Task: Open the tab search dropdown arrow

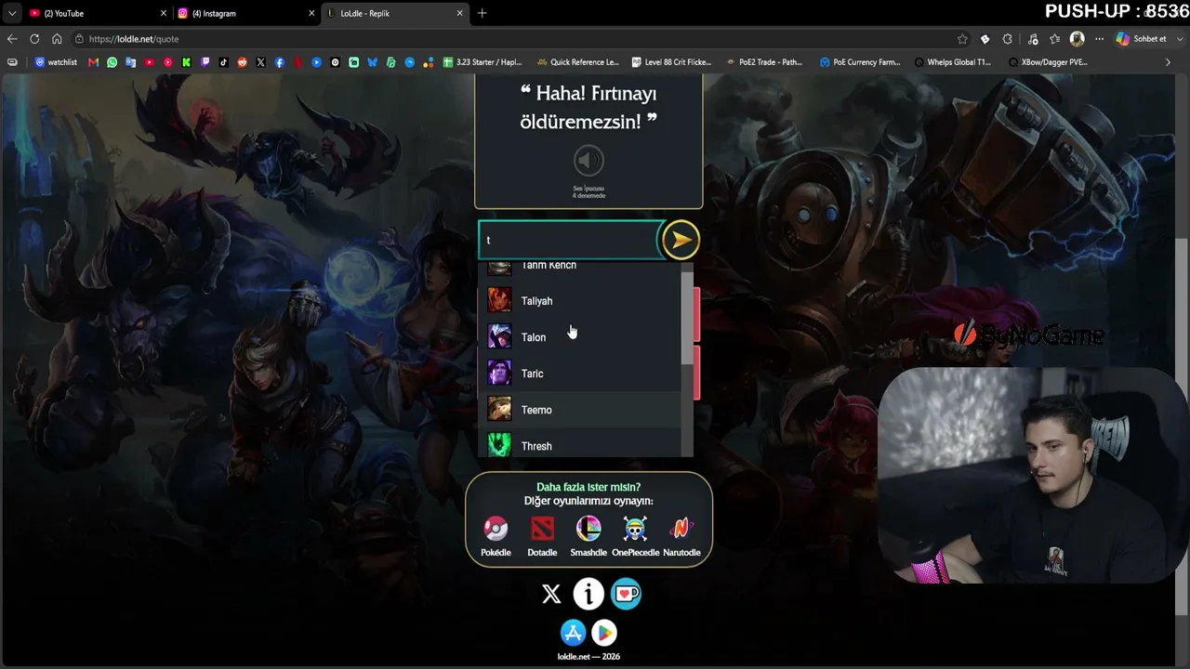Action: [x=12, y=13]
